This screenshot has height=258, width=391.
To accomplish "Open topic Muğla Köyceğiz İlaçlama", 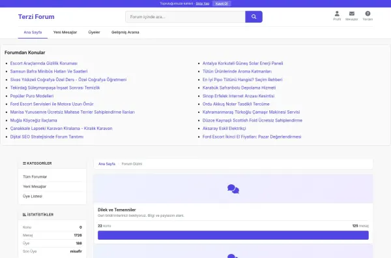I will point(34,120).
